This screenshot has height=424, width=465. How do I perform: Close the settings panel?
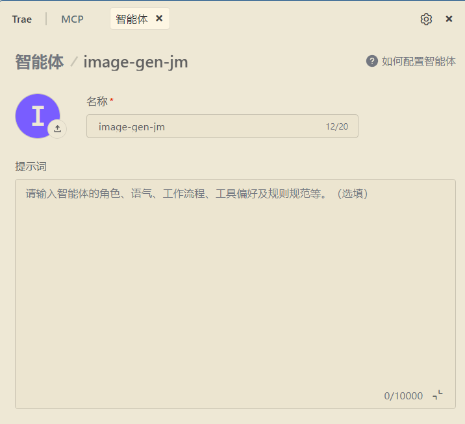pos(449,19)
